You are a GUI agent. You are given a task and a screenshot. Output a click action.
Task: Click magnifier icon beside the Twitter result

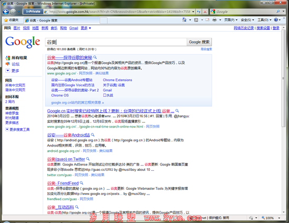coord(88,159)
